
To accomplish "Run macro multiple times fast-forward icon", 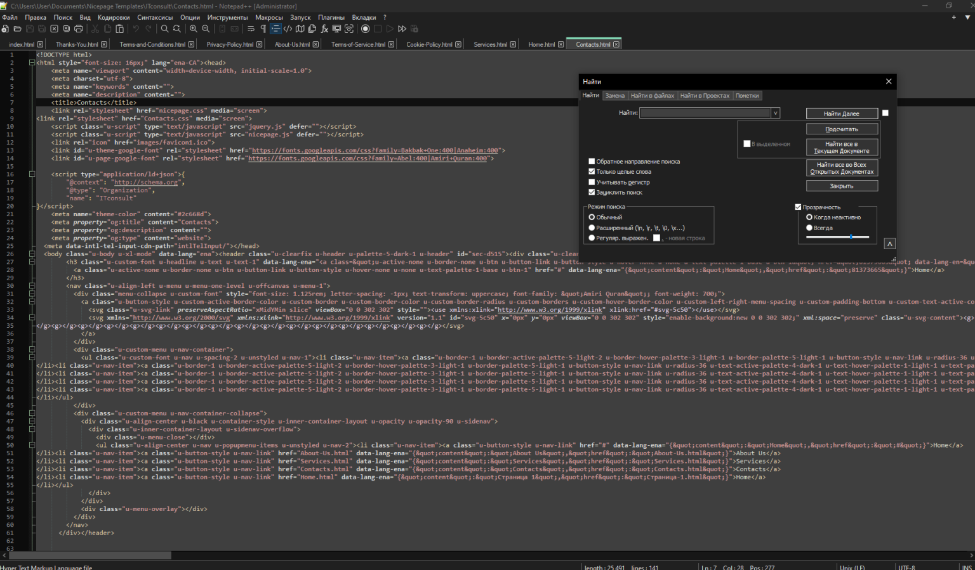I will [402, 29].
